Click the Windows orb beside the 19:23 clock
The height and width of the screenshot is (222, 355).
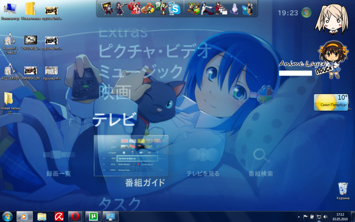pyautogui.click(x=306, y=12)
